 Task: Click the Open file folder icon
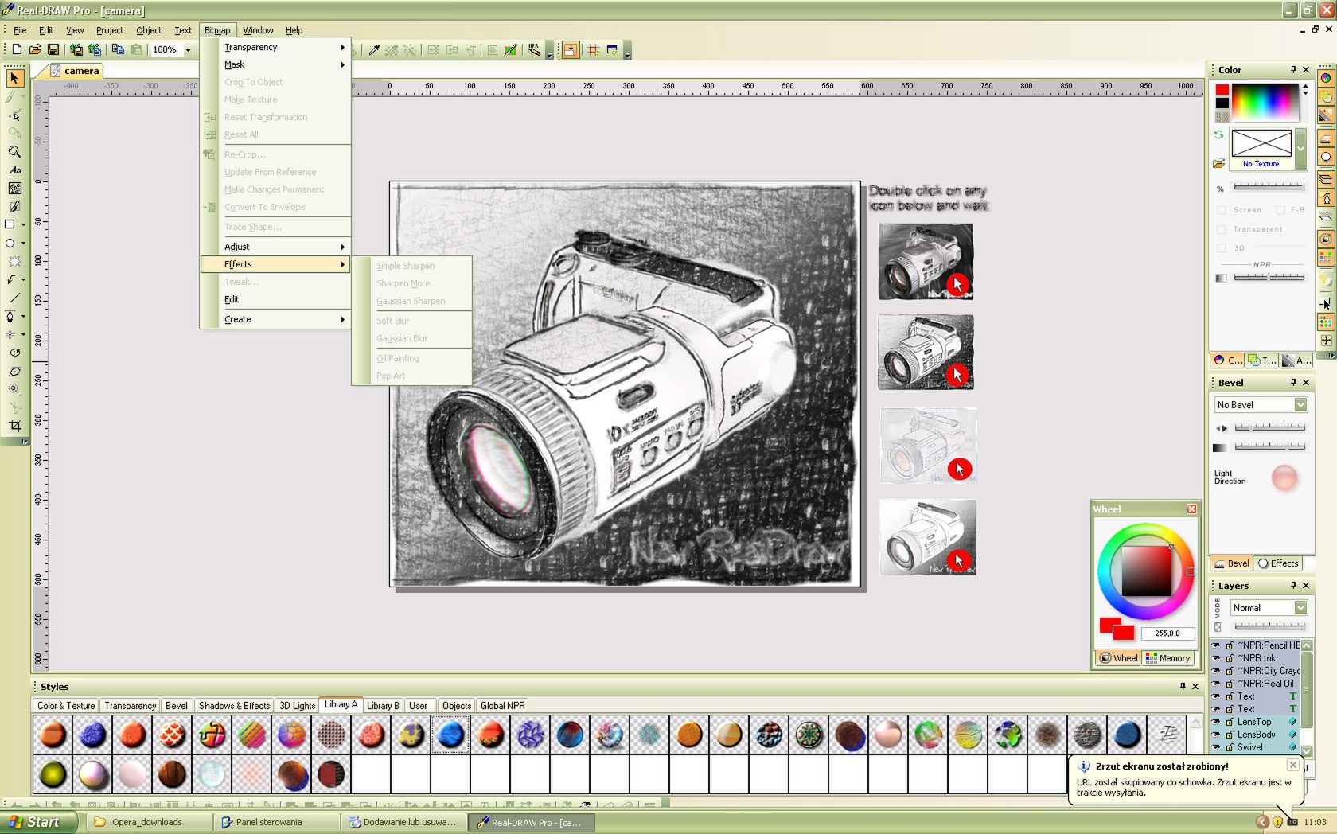point(35,49)
